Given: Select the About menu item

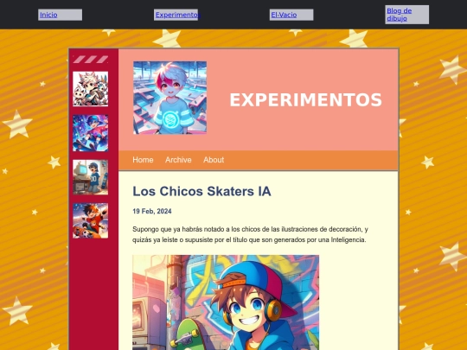Looking at the screenshot, I should (x=214, y=160).
